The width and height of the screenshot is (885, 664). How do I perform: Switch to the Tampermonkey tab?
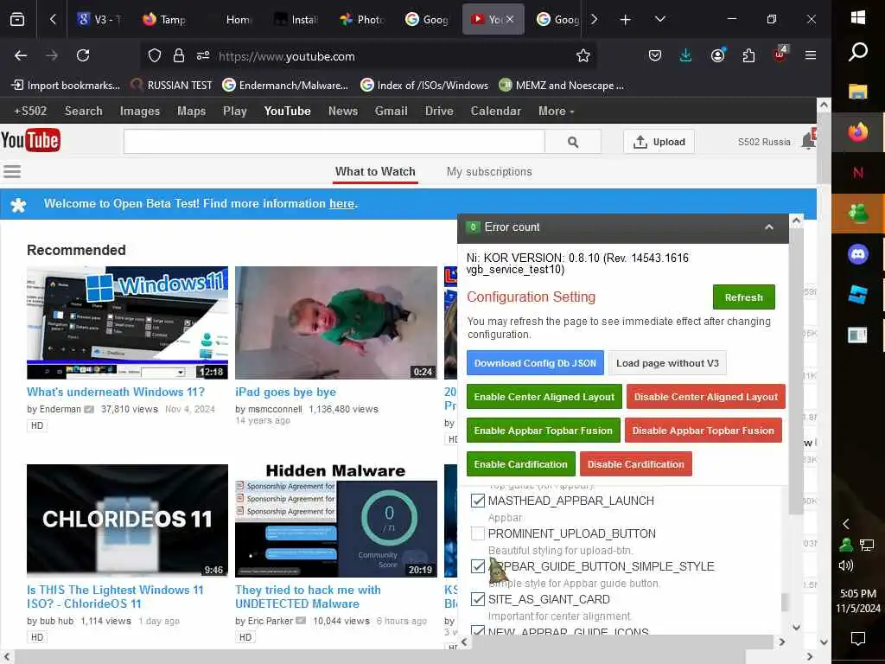pos(164,20)
